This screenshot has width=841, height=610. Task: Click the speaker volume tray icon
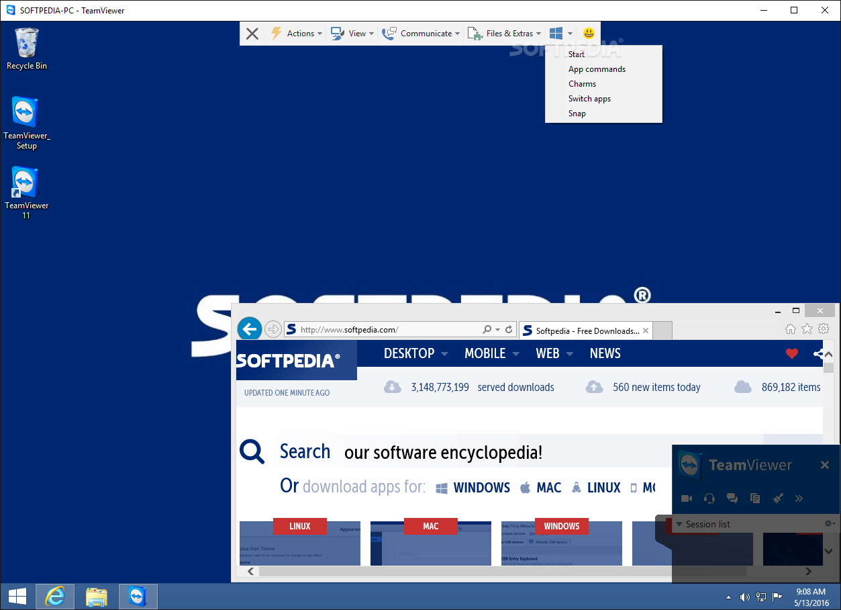(745, 597)
